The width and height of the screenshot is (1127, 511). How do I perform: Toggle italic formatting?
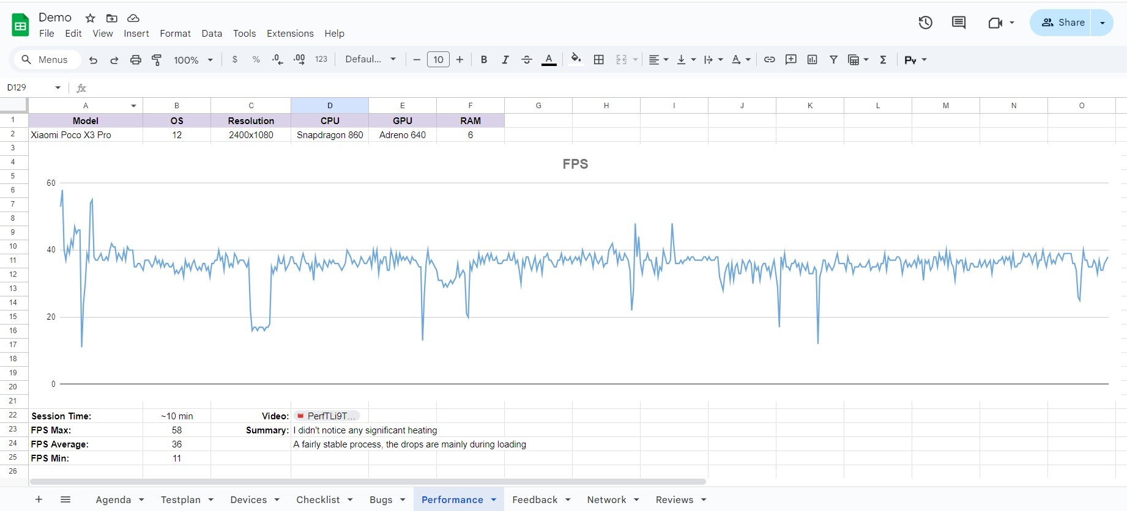[505, 60]
